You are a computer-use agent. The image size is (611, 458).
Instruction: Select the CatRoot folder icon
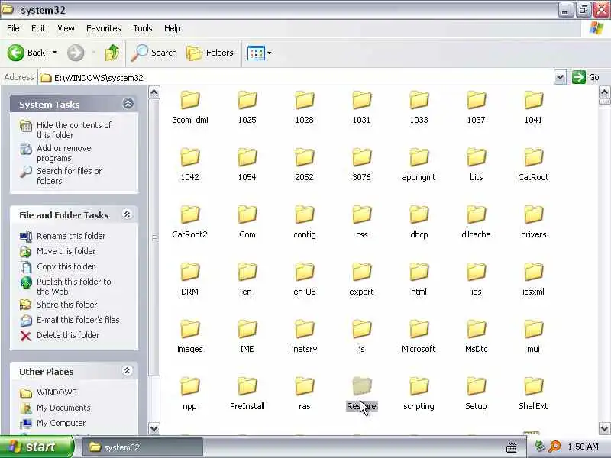pyautogui.click(x=534, y=157)
